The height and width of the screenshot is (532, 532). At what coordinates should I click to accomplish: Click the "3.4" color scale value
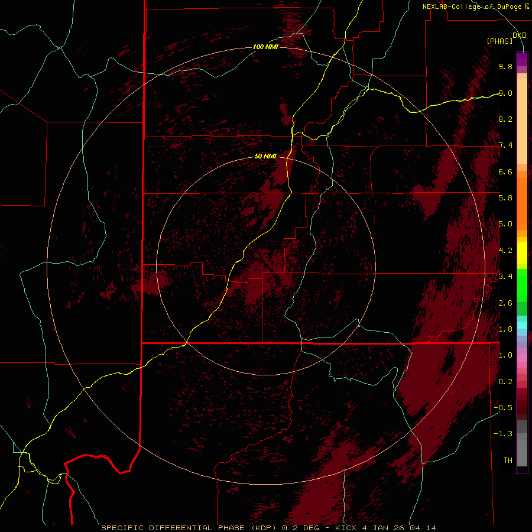pyautogui.click(x=505, y=277)
